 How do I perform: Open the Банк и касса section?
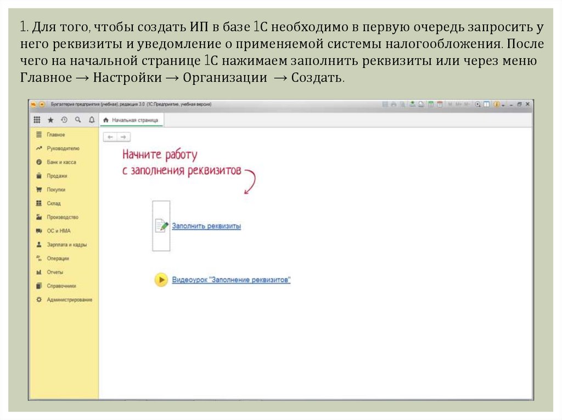click(x=61, y=162)
